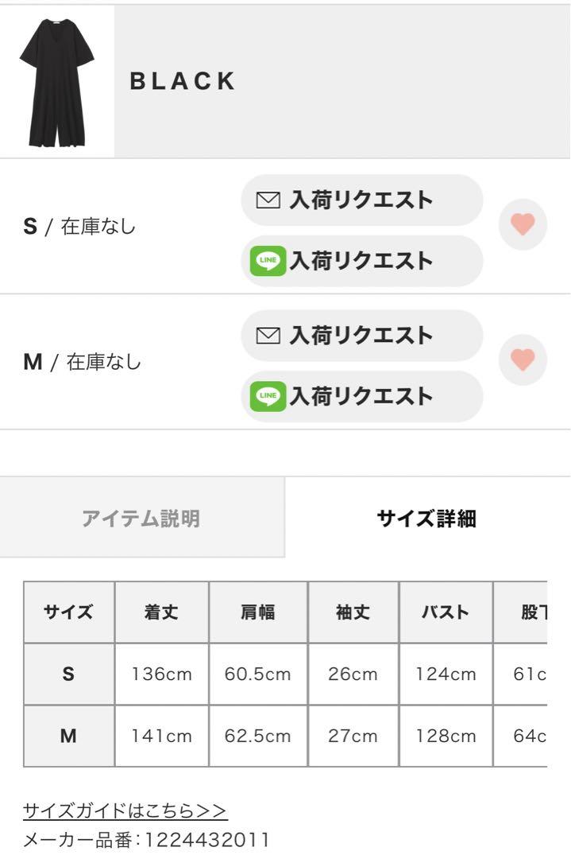The height and width of the screenshot is (859, 571).
Task: Click the 肩幅 column header
Action: (x=258, y=612)
